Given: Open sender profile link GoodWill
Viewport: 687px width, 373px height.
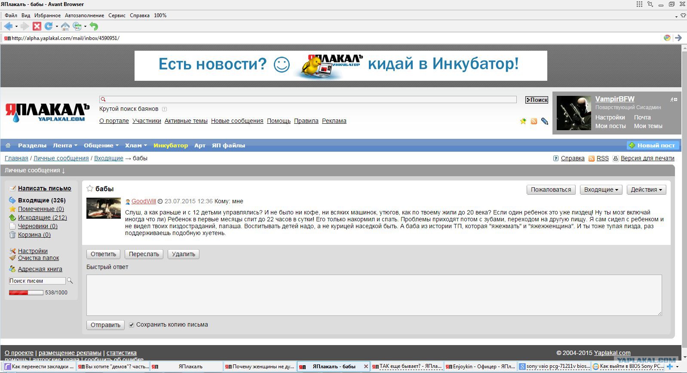Looking at the screenshot, I should (x=144, y=201).
